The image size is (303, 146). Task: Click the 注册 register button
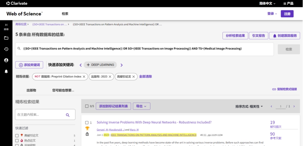(287, 14)
